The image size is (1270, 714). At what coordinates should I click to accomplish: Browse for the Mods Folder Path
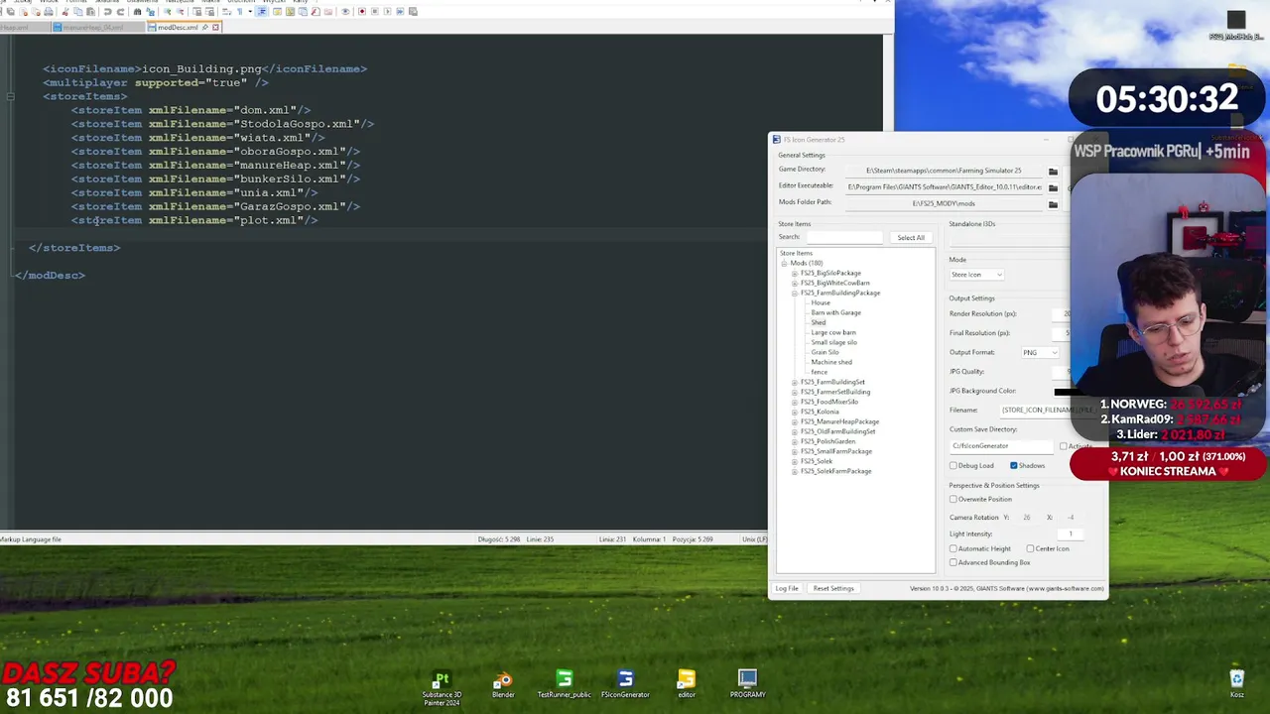[x=1053, y=204]
